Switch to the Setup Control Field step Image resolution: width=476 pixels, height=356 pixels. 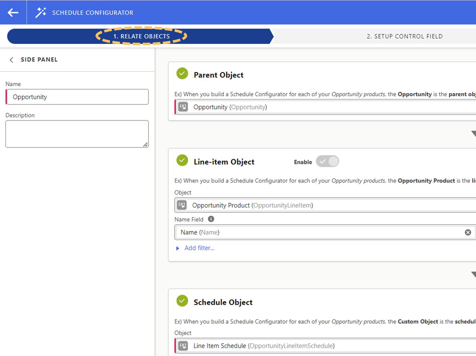click(404, 36)
